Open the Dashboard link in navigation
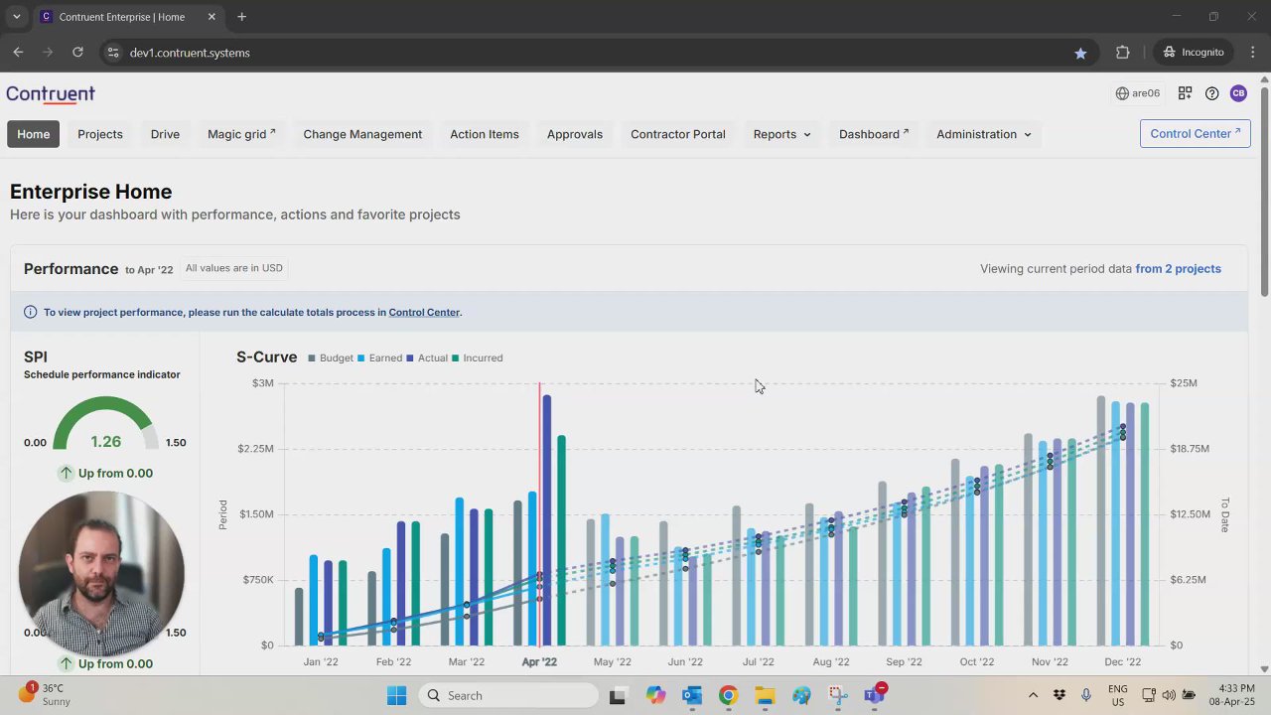1271x715 pixels. click(x=874, y=134)
